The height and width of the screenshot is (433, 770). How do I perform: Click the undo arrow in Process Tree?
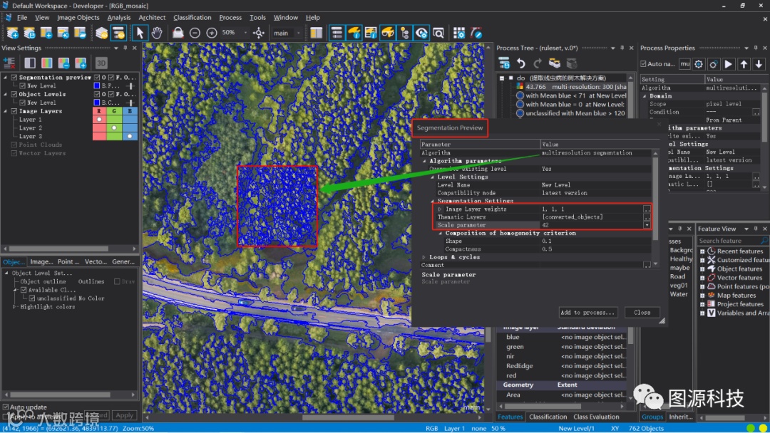(520, 63)
